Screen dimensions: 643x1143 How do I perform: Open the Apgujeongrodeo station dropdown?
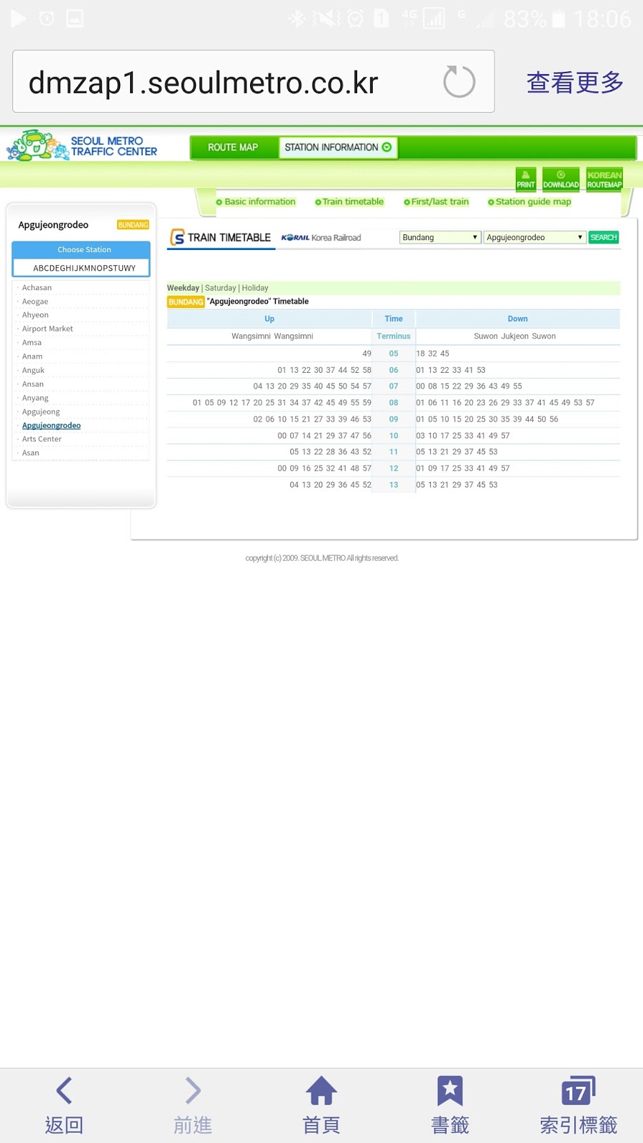(535, 237)
